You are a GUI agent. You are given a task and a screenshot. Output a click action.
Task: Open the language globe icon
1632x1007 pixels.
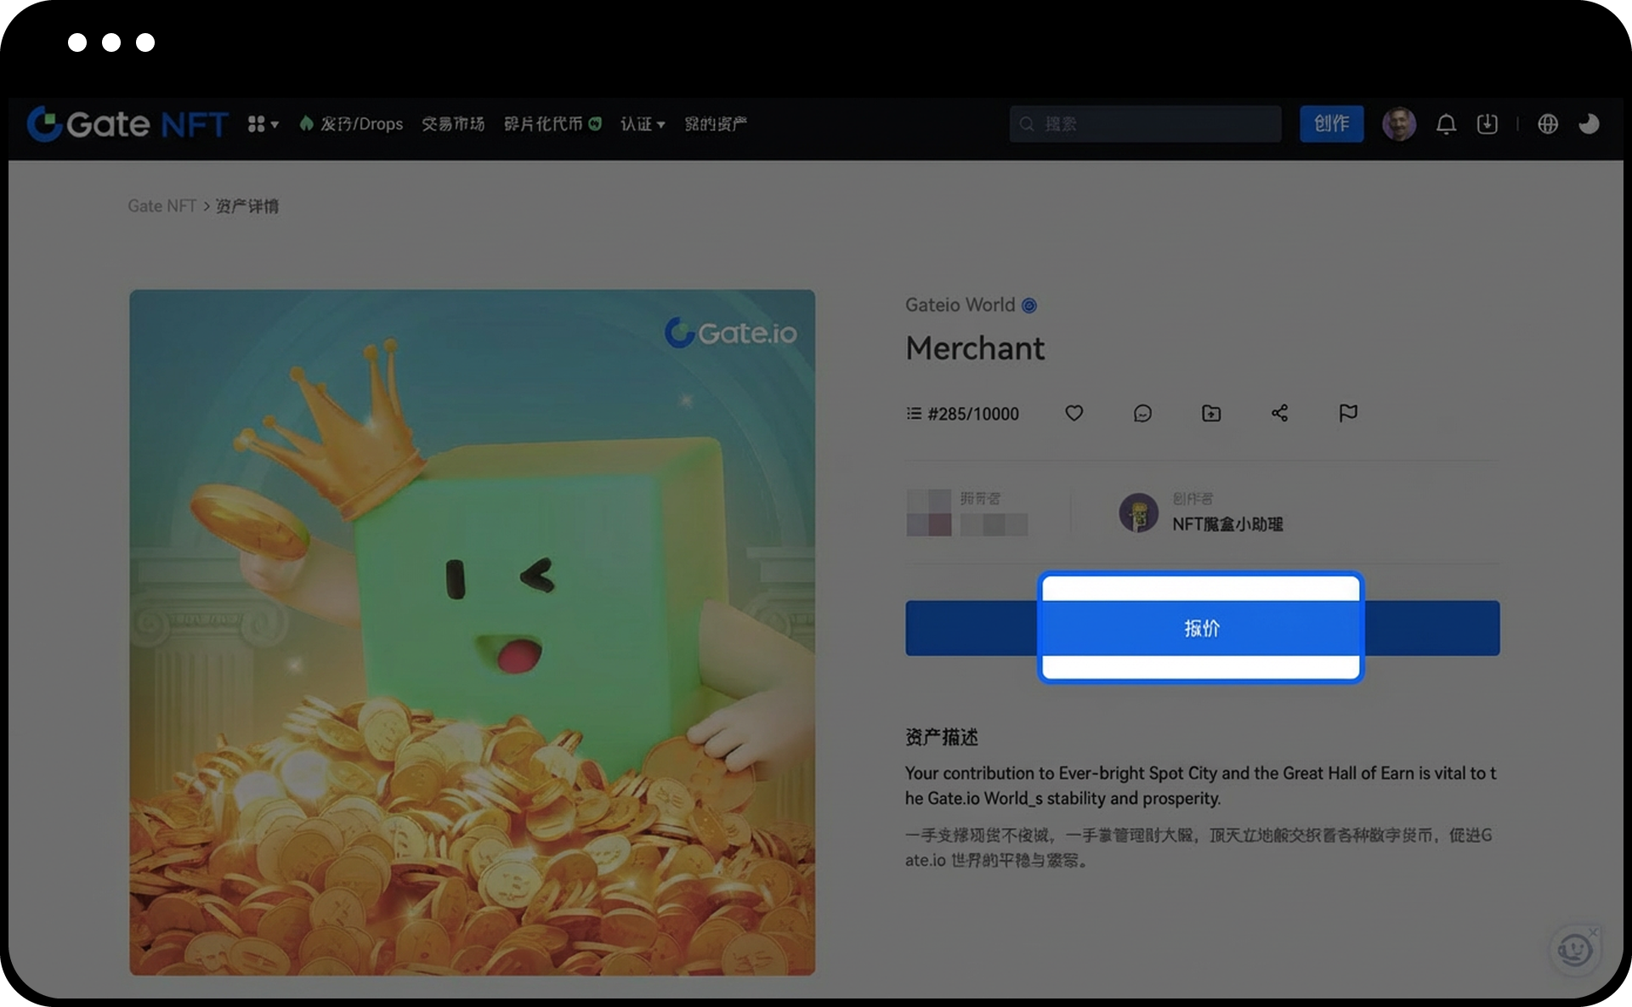[1548, 124]
